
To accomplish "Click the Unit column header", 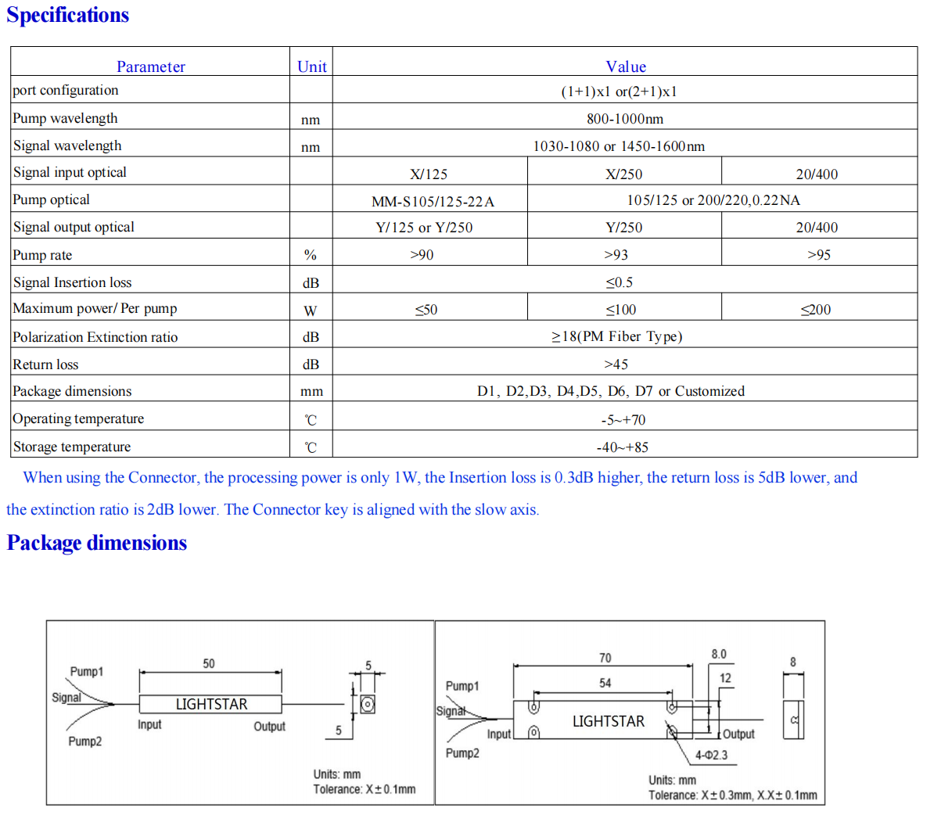I will pyautogui.click(x=311, y=66).
